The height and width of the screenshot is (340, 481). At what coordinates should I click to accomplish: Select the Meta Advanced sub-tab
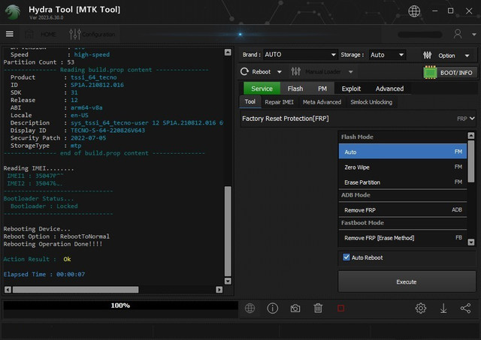pos(322,102)
